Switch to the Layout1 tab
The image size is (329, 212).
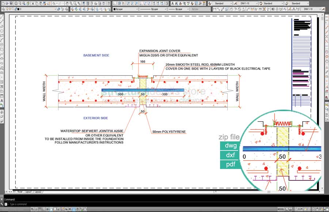[x=27, y=192]
